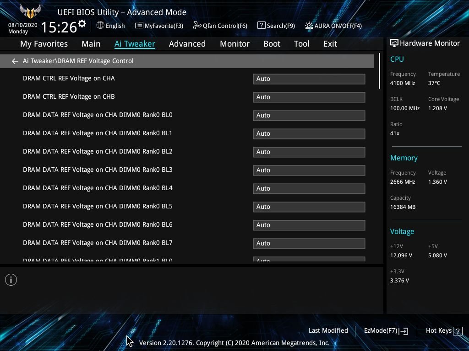Viewport: 469px width, 351px height.
Task: Open Qfan Control(F6)
Action: click(x=225, y=26)
